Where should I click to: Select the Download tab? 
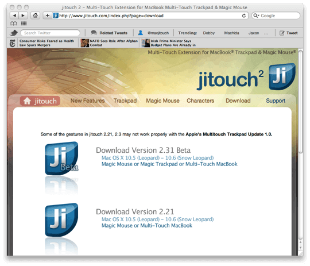[238, 101]
